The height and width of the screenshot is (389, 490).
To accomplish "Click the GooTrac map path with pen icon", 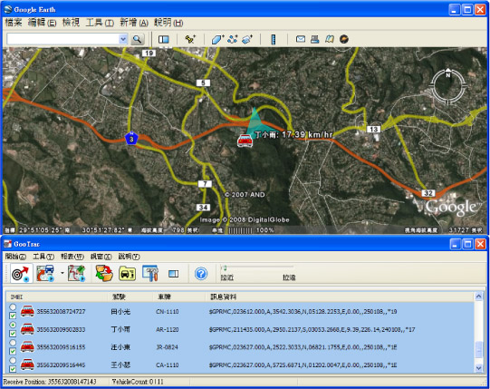I will [77, 273].
